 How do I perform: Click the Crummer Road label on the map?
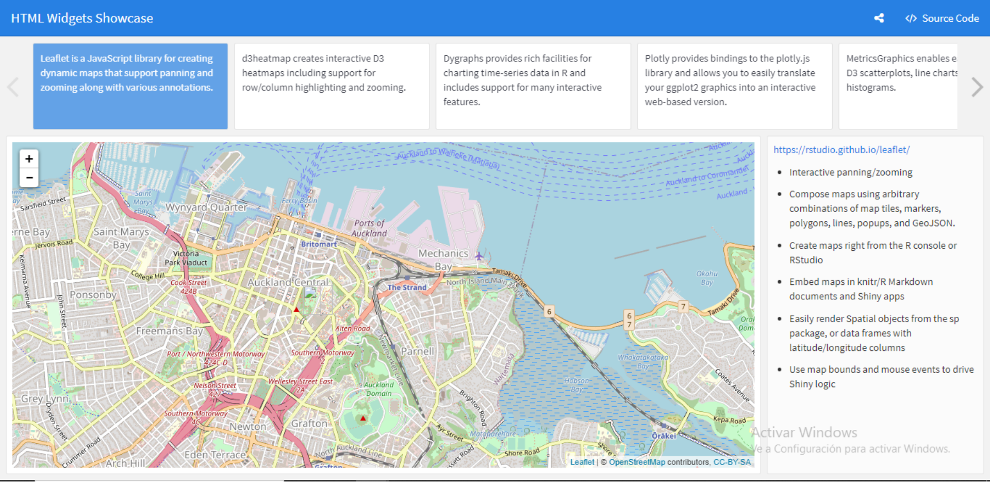pyautogui.click(x=81, y=453)
